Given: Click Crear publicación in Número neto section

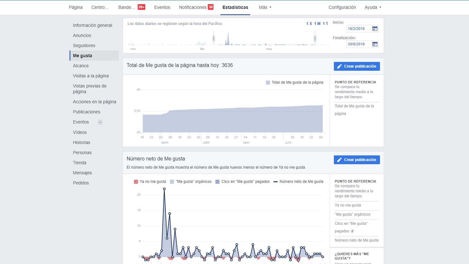Looking at the screenshot, I should pos(357,160).
